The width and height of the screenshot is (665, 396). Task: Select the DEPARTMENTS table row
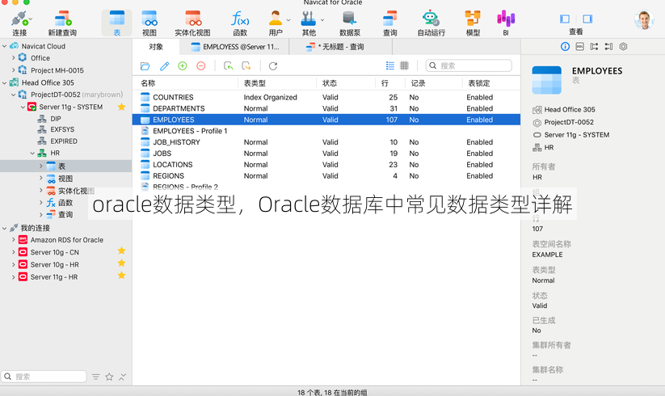point(326,108)
